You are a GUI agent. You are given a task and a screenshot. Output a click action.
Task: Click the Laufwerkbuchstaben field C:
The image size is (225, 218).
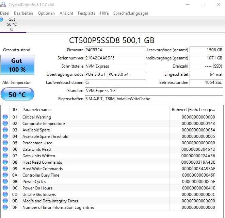(x=115, y=83)
